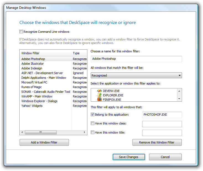Click the PHOTOSHOP.EXE application field
203x171 pixels.
[162, 115]
